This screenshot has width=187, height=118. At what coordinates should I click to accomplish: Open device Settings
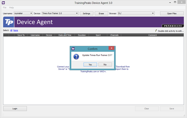pos(86,14)
